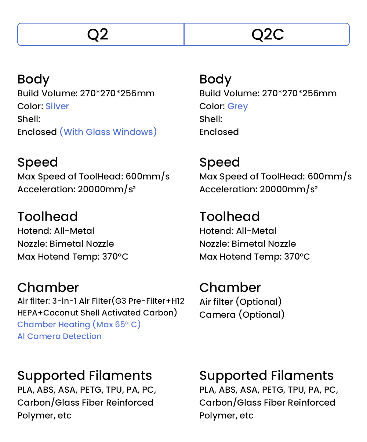Click the AI Camera Detection text
The height and width of the screenshot is (442, 367).
click(x=59, y=336)
